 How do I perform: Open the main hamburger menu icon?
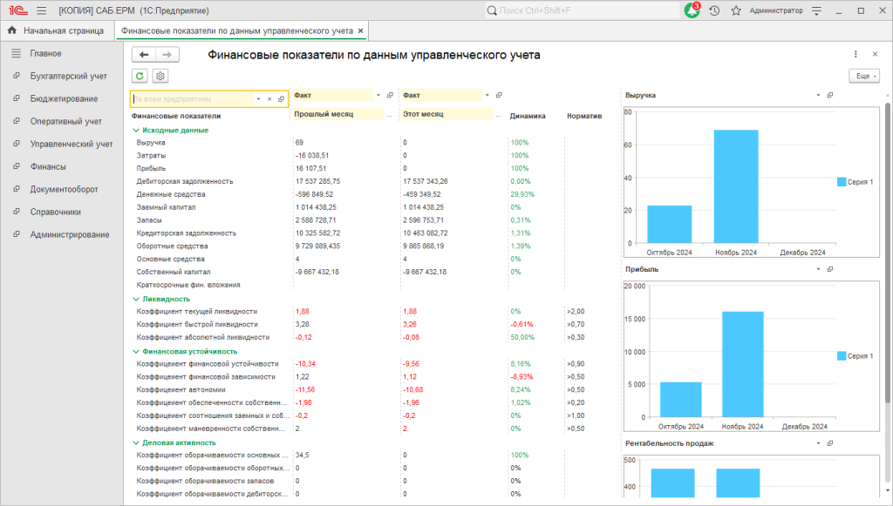click(42, 10)
